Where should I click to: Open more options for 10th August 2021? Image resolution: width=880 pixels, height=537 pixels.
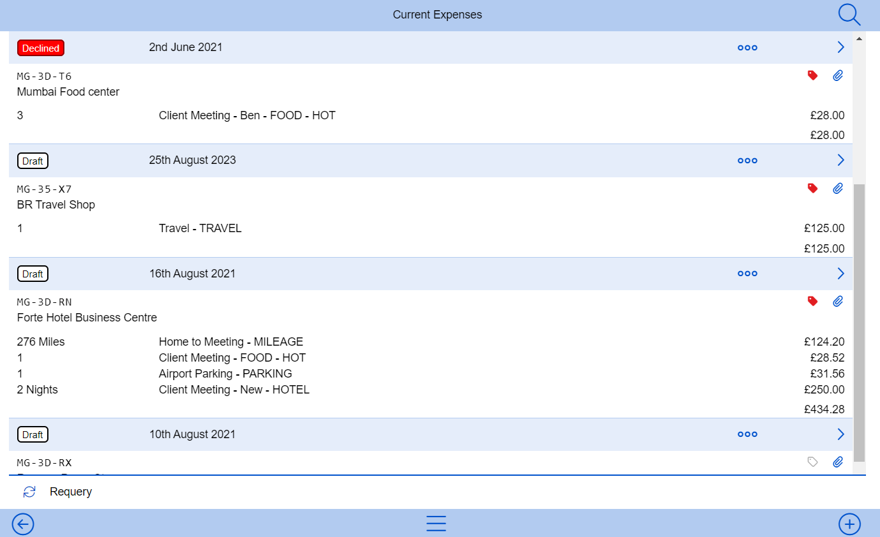747,434
